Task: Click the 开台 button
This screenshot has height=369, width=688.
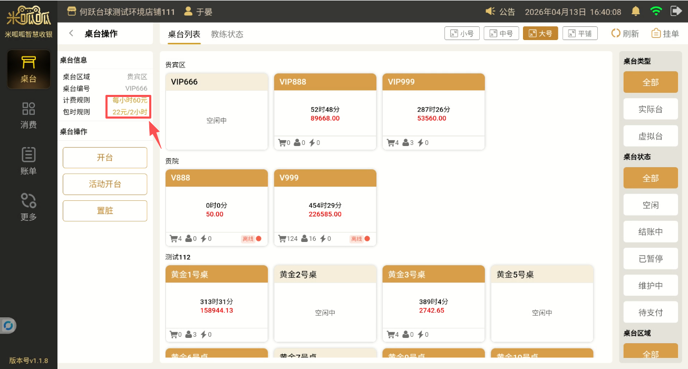Action: (x=105, y=158)
